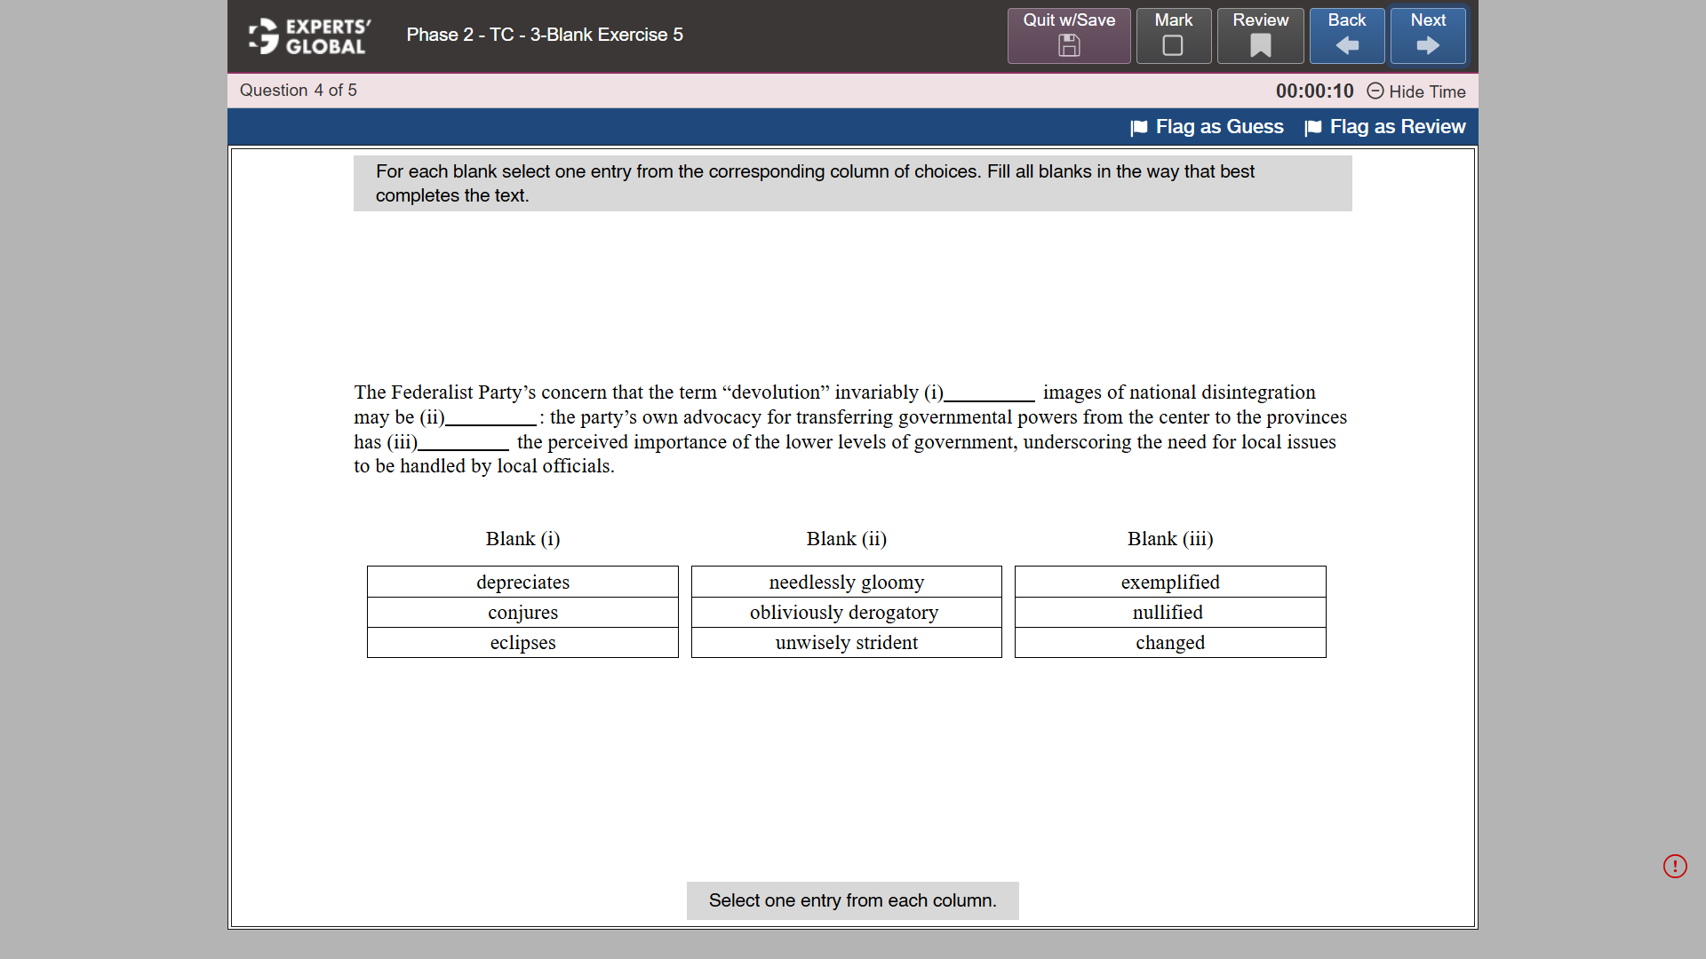The height and width of the screenshot is (959, 1706).
Task: Select 'exemplified' for Blank (iii)
Action: pos(1169,582)
